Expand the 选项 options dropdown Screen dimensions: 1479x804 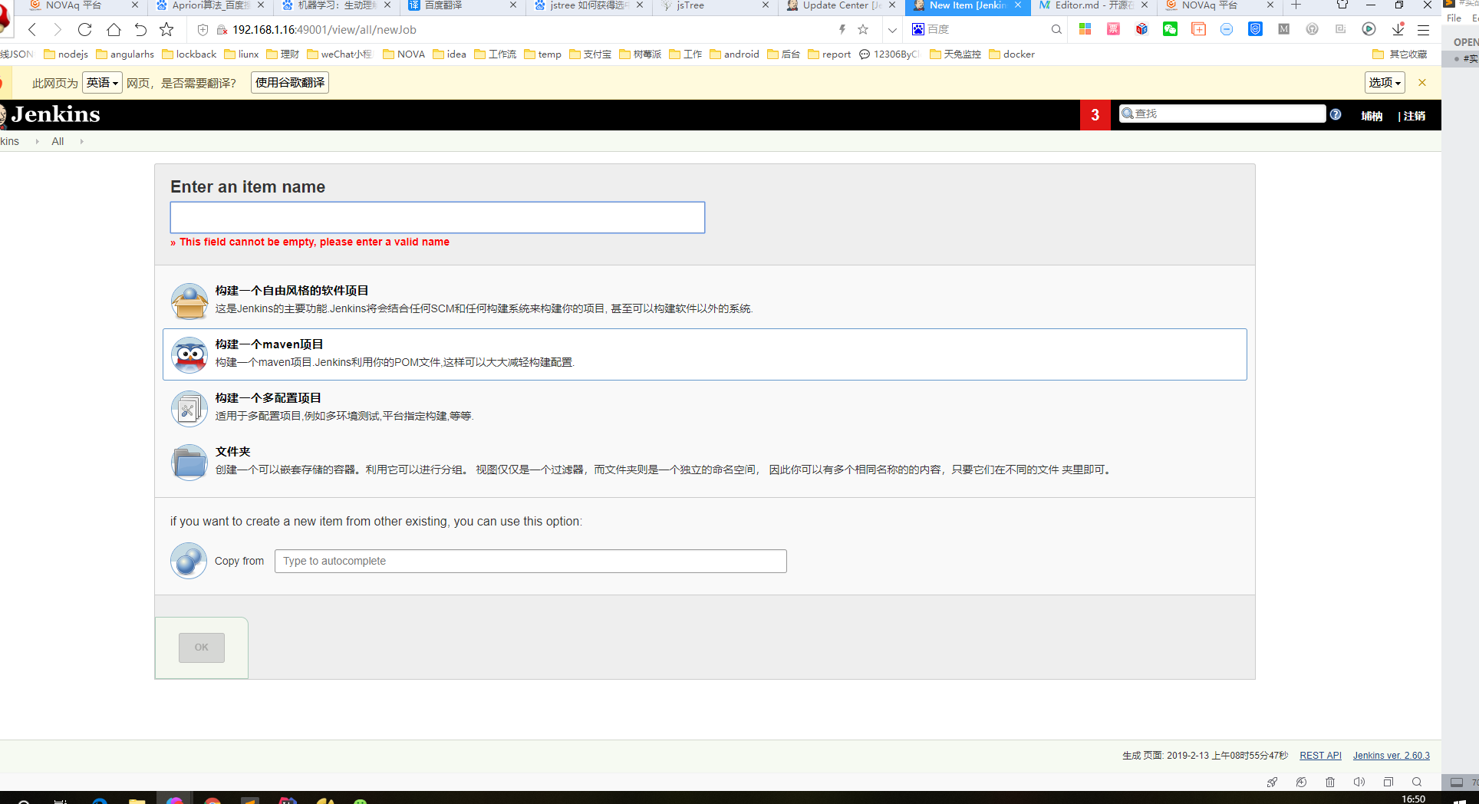pos(1385,83)
